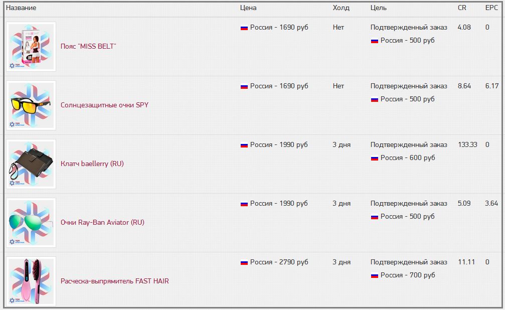Click the Russian flag icon beside the 600 руб payout
Image resolution: width=505 pixels, height=310 pixels.
point(375,158)
